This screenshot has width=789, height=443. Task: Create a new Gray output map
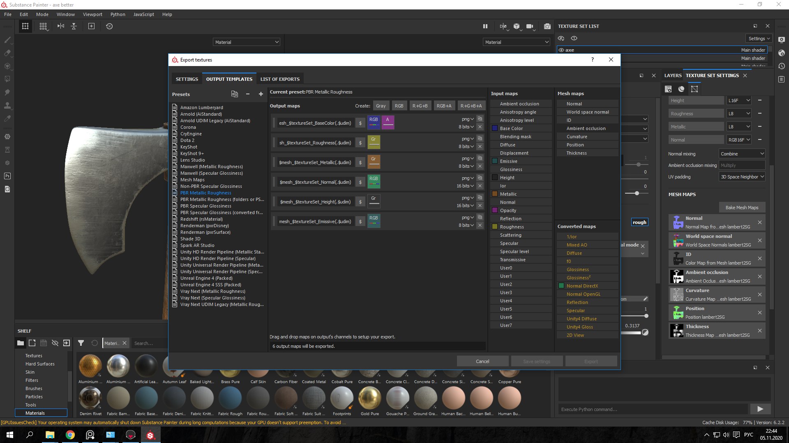click(x=381, y=106)
